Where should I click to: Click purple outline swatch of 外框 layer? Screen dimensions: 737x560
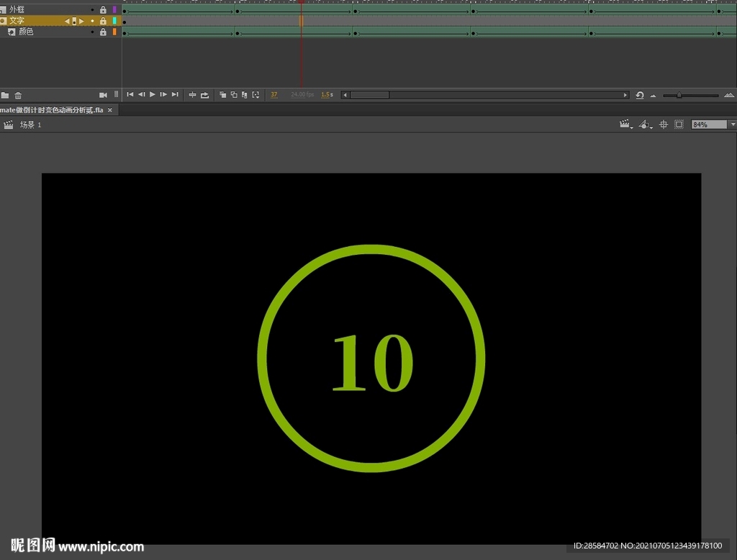[114, 9]
